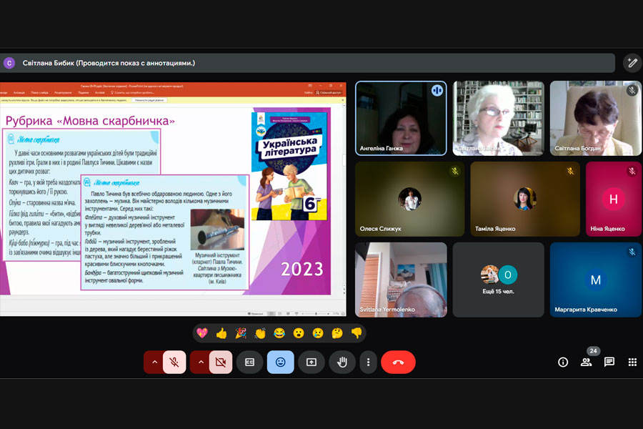Send thumbs up reaction
643x429 pixels.
click(x=221, y=333)
